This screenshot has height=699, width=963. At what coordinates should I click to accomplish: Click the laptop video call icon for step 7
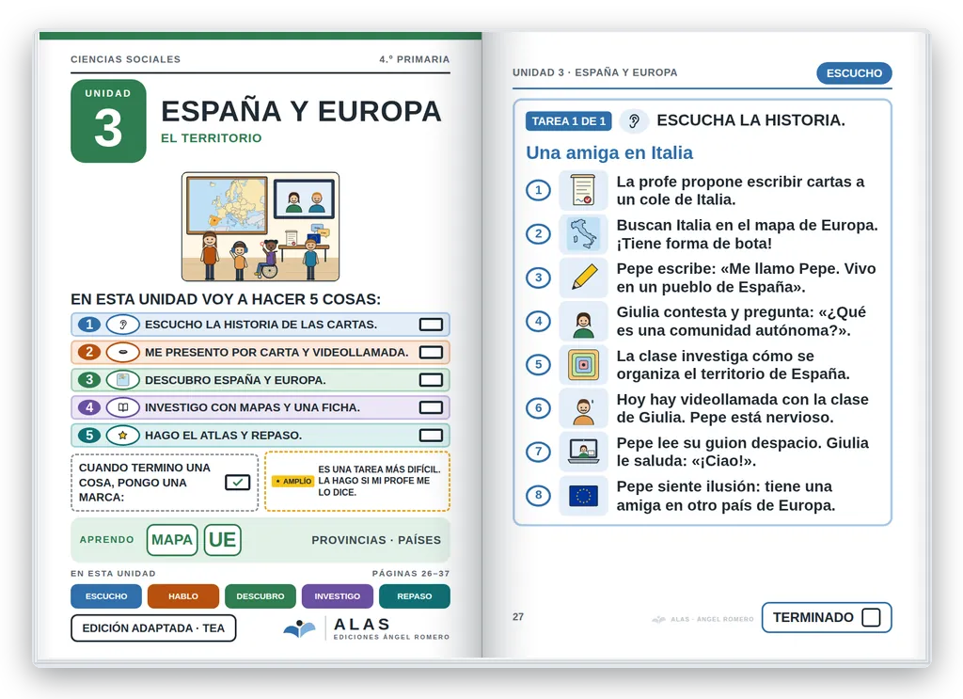tap(583, 453)
